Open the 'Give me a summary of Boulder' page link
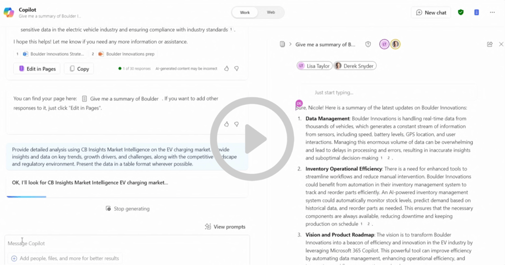Viewport: 505px width, 265px height. [x=120, y=99]
